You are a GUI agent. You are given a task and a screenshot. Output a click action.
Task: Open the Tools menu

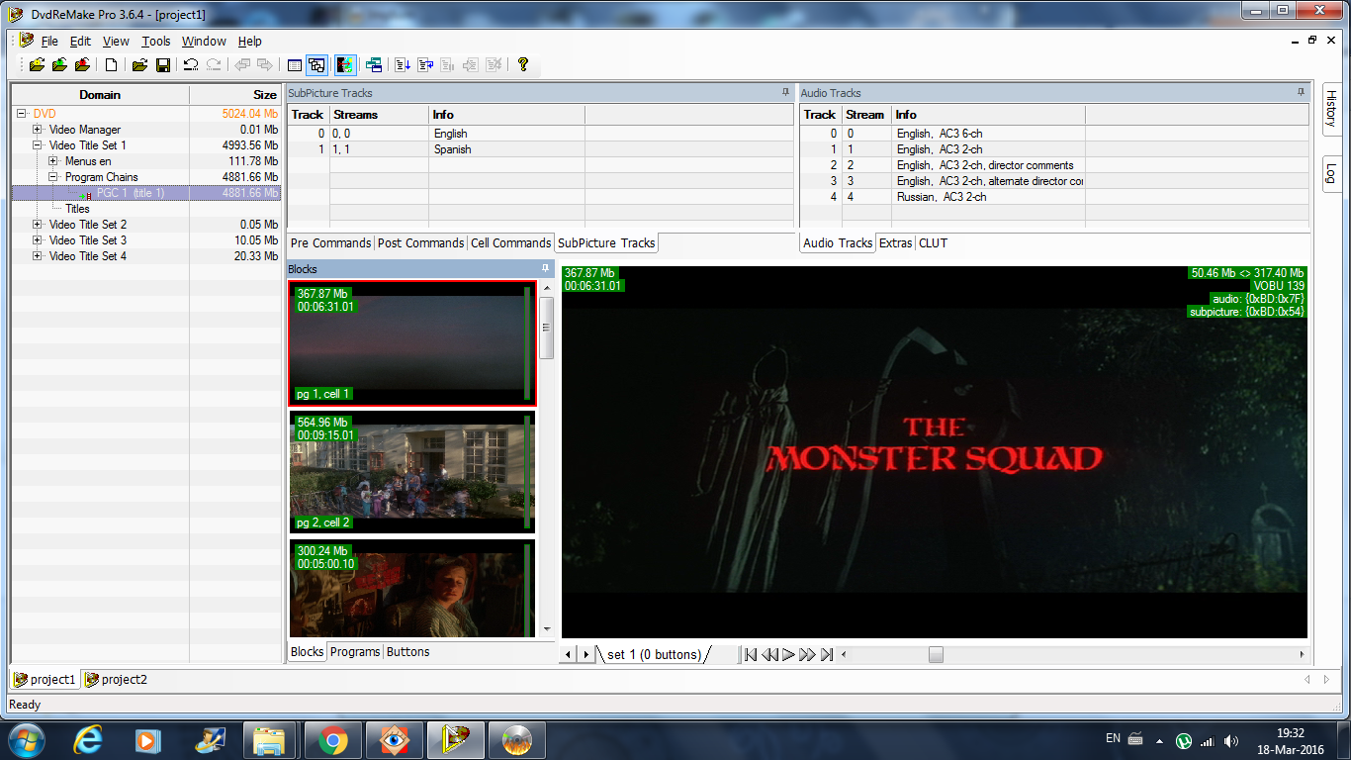coord(156,42)
